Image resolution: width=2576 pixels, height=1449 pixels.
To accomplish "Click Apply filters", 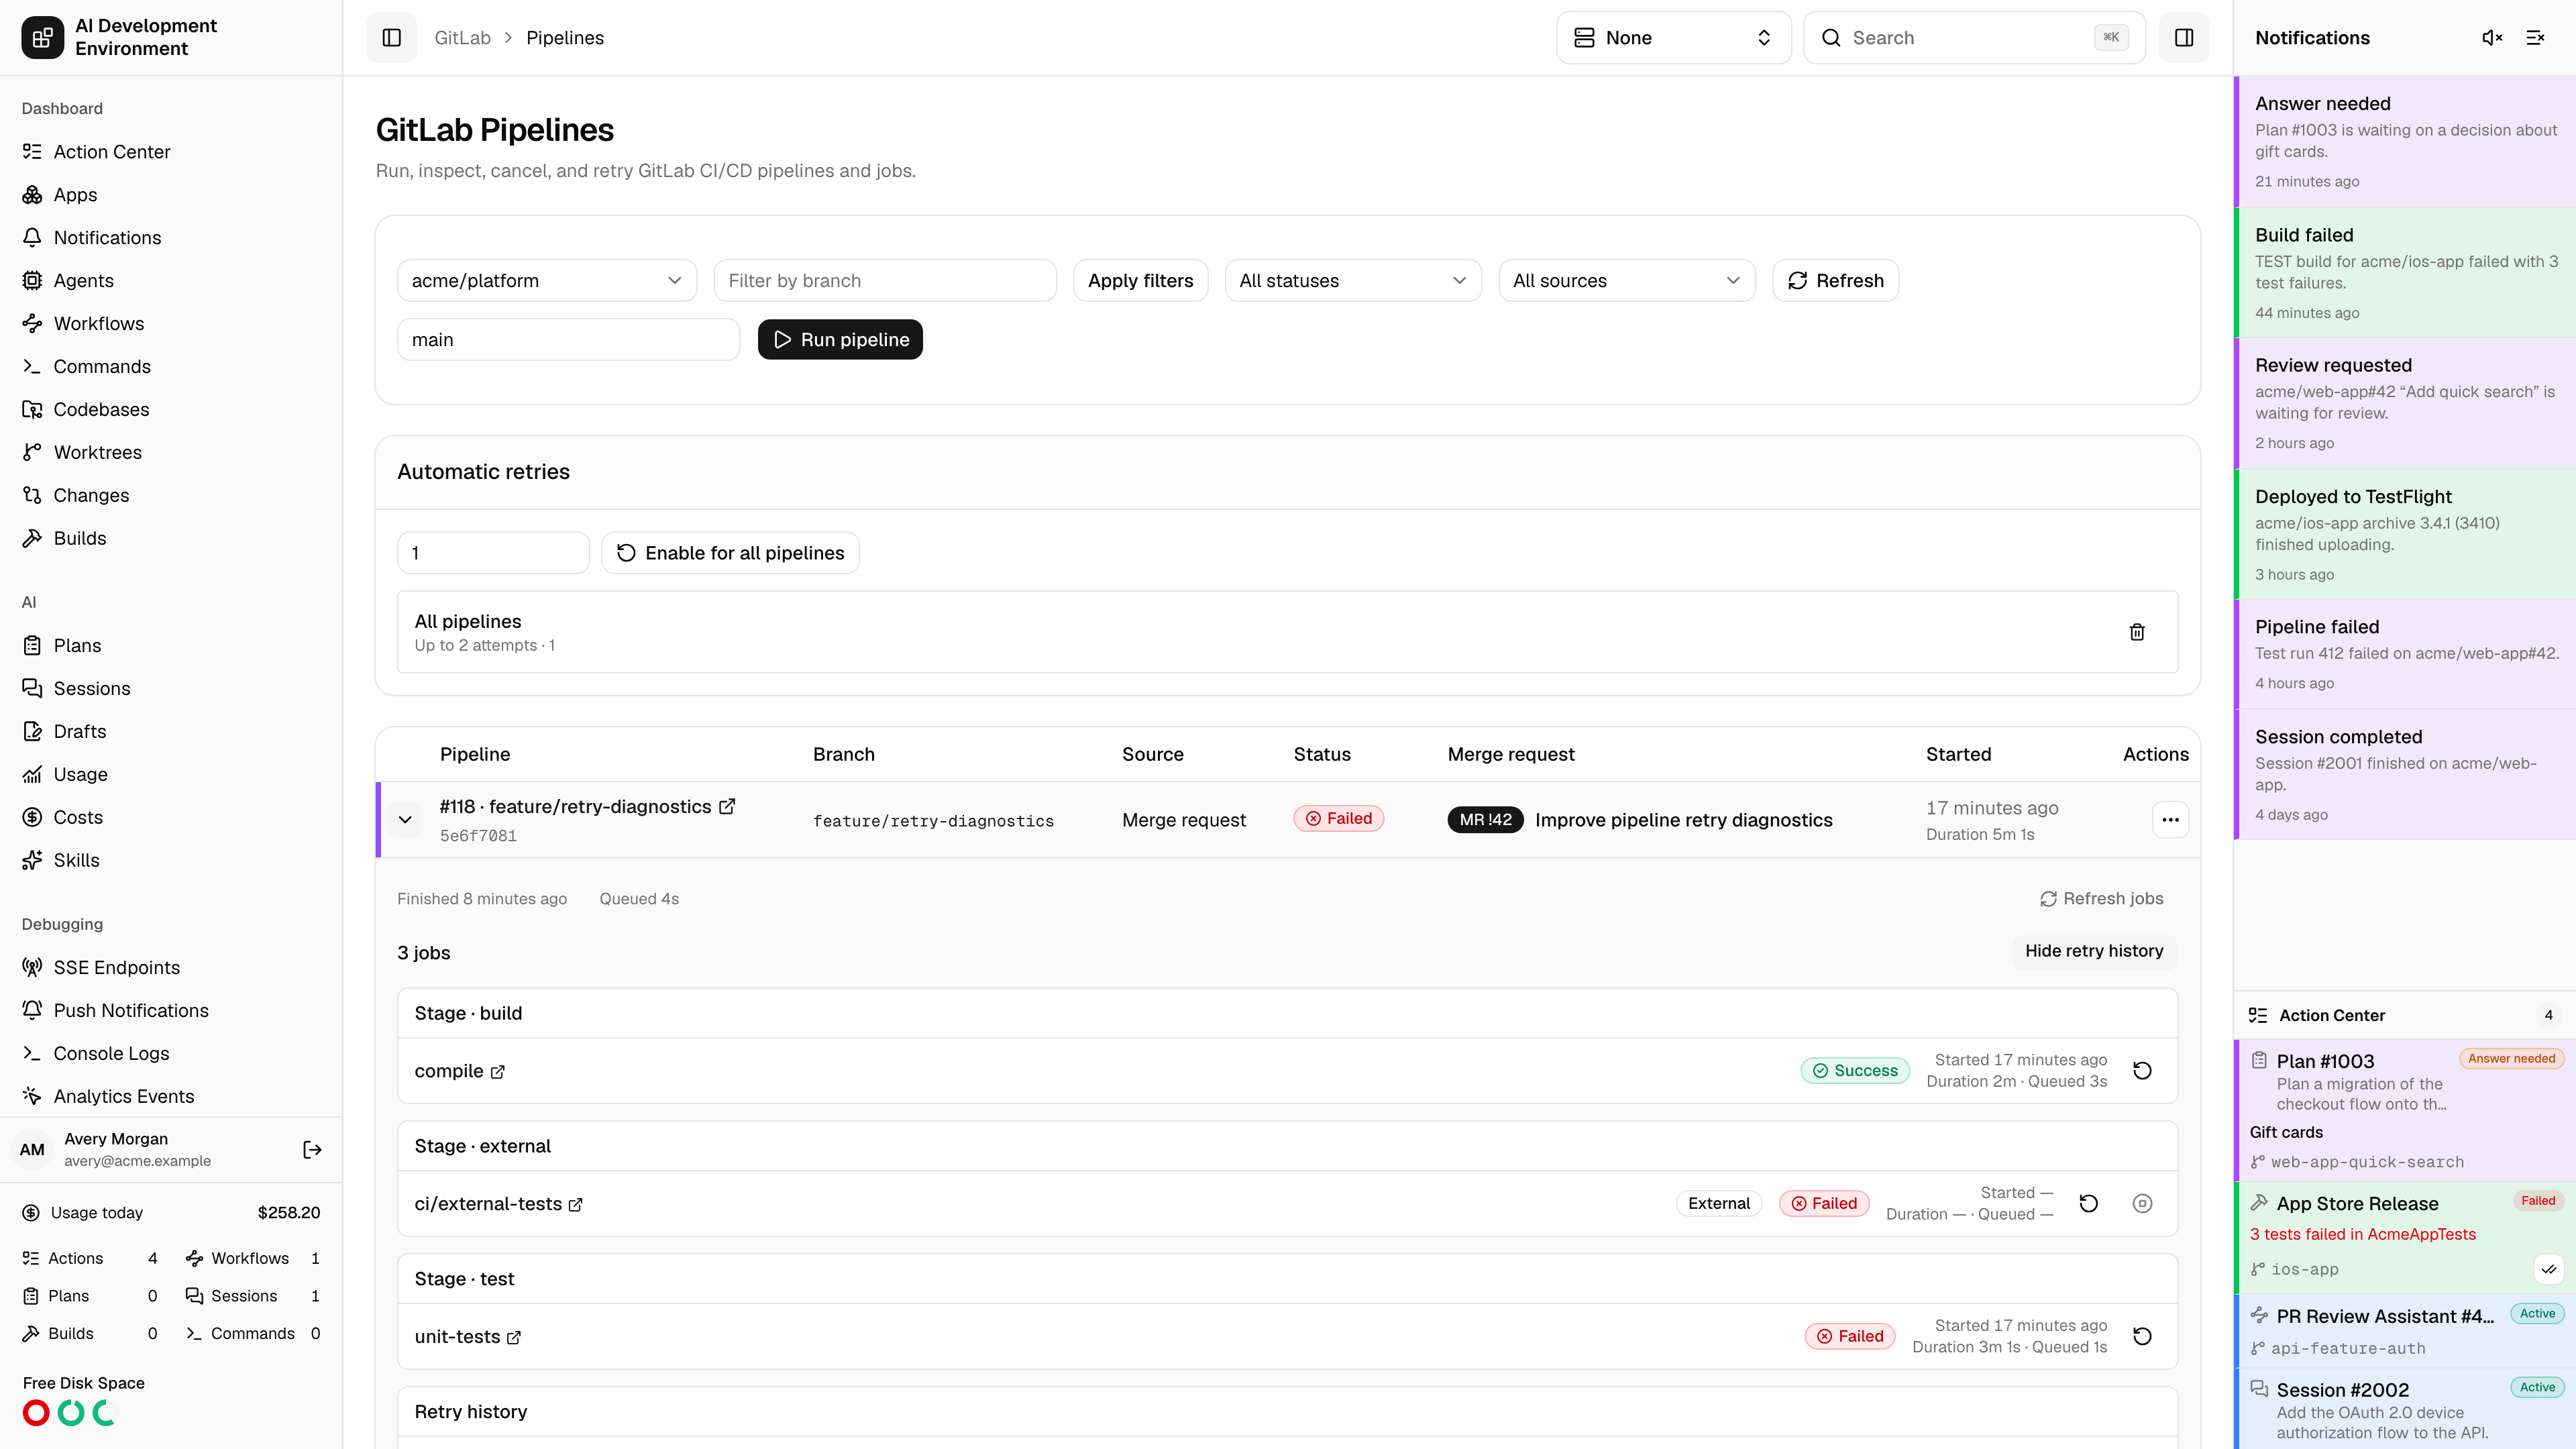I will coord(1140,281).
